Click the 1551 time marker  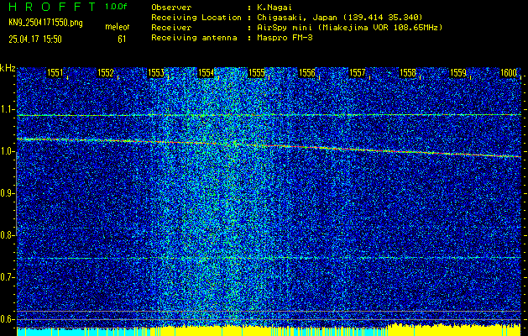[x=55, y=73]
